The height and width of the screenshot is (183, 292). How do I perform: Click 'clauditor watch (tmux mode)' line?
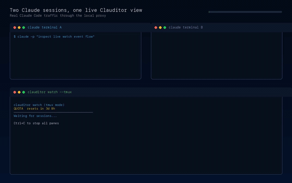(39, 105)
